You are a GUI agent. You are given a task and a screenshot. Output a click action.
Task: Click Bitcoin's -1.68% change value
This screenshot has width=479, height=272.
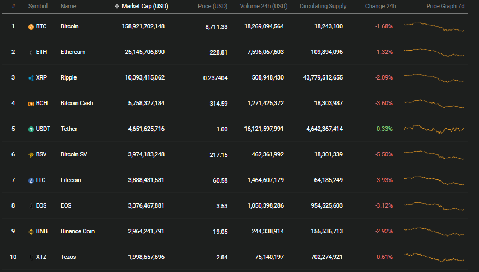point(384,26)
